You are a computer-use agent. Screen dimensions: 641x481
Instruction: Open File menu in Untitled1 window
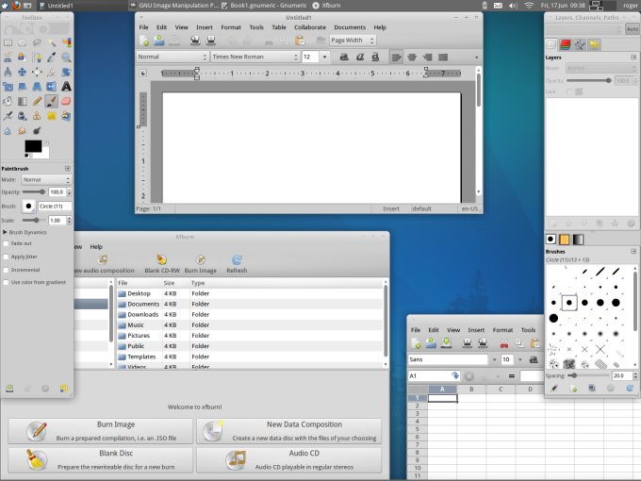[x=144, y=27]
